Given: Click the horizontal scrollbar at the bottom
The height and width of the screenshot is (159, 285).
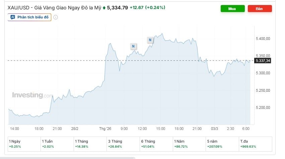Looking at the screenshot, I should click(67, 158).
